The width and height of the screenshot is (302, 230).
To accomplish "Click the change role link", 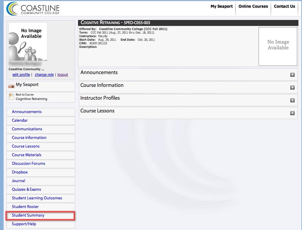I will click(x=44, y=75).
